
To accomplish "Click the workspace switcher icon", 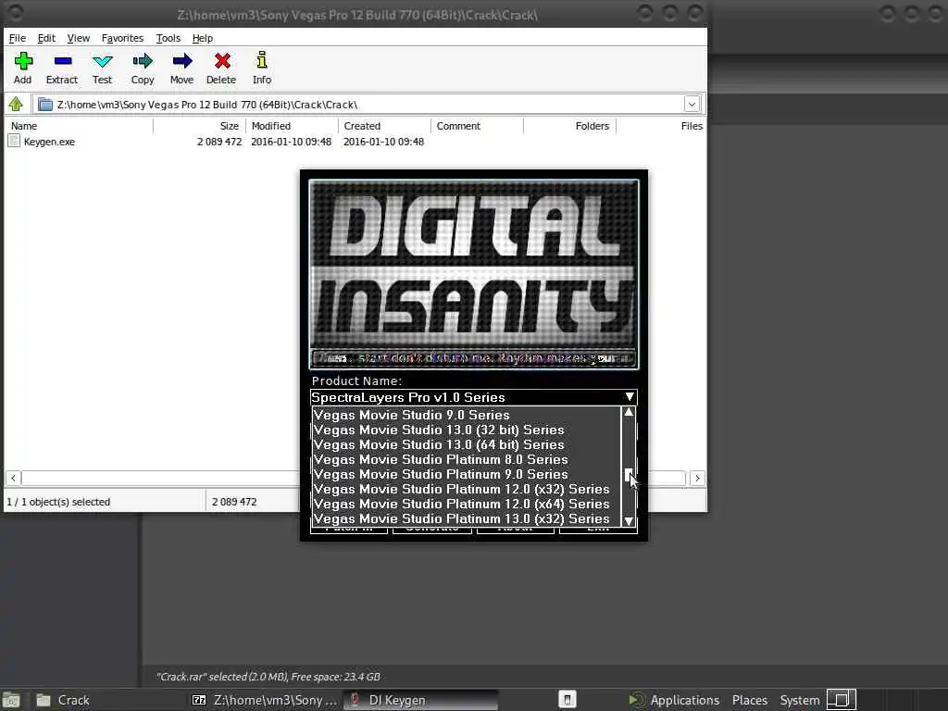I will click(x=841, y=700).
